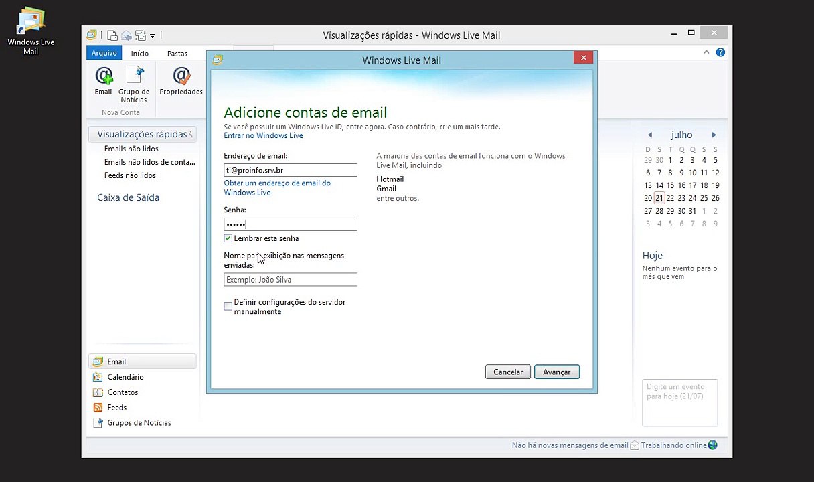
Task: Go to previous month in calendar
Action: 649,135
